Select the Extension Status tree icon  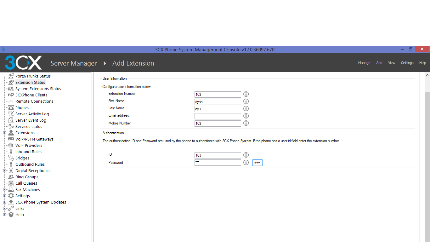point(11,82)
